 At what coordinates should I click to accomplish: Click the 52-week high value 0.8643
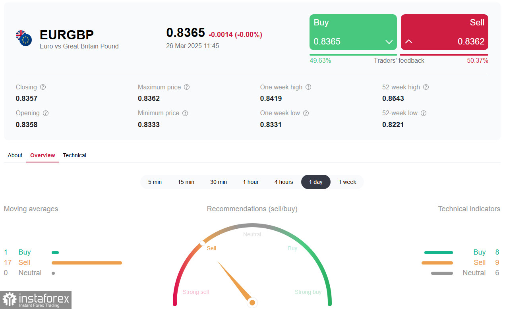click(x=393, y=98)
